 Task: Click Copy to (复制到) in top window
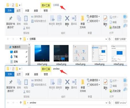click(59, 20)
